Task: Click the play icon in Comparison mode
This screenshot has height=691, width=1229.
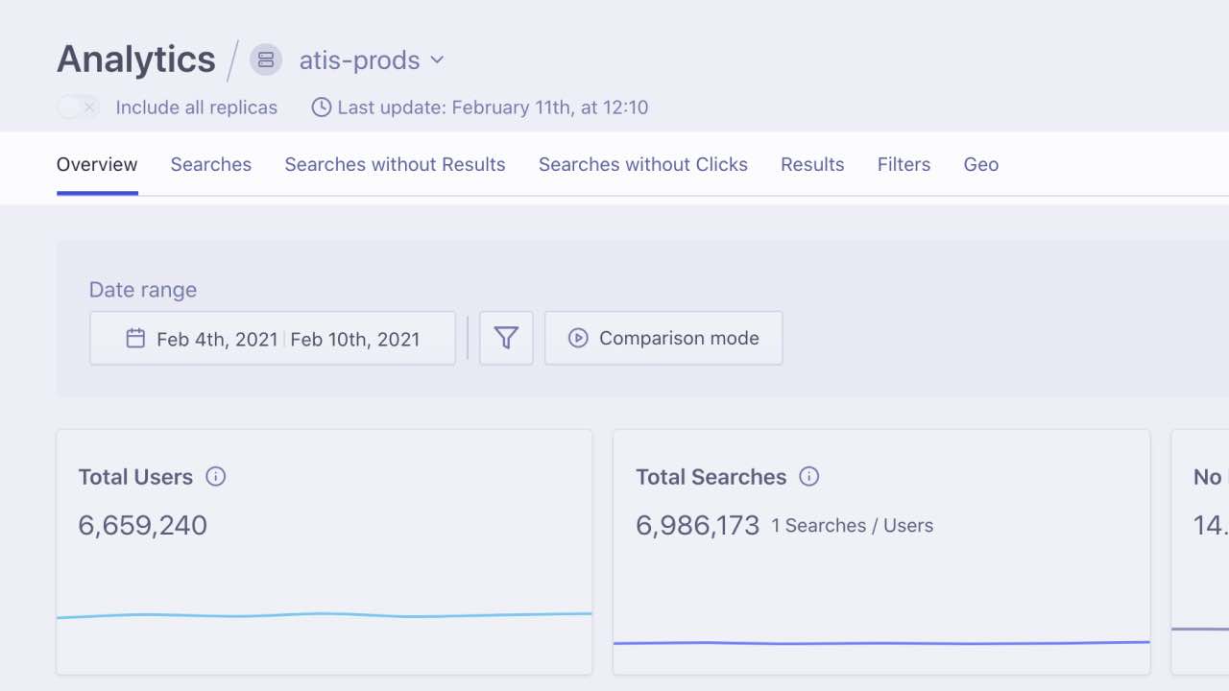Action: (578, 338)
